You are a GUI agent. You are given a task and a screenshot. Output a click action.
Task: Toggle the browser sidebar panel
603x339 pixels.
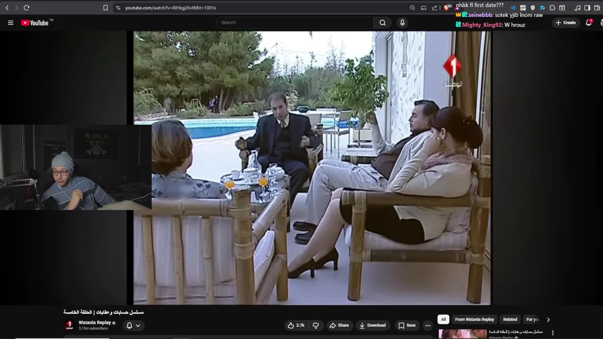click(587, 8)
